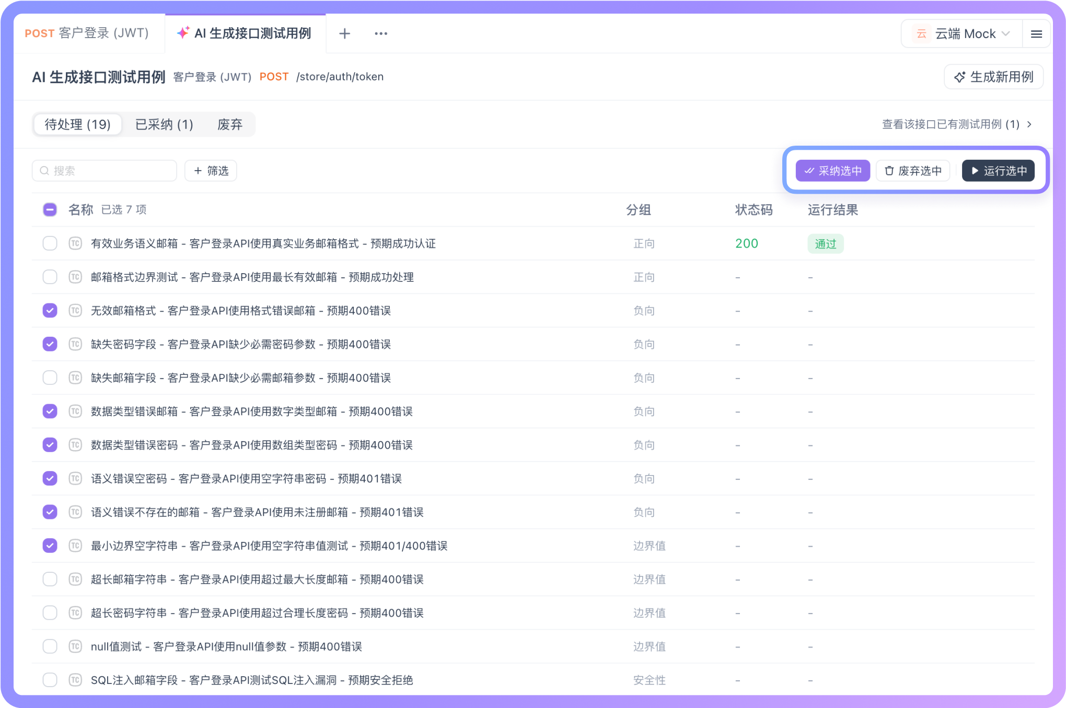
Task: Check the 缺失邮箱字段 test case checkbox
Action: pyautogui.click(x=50, y=377)
